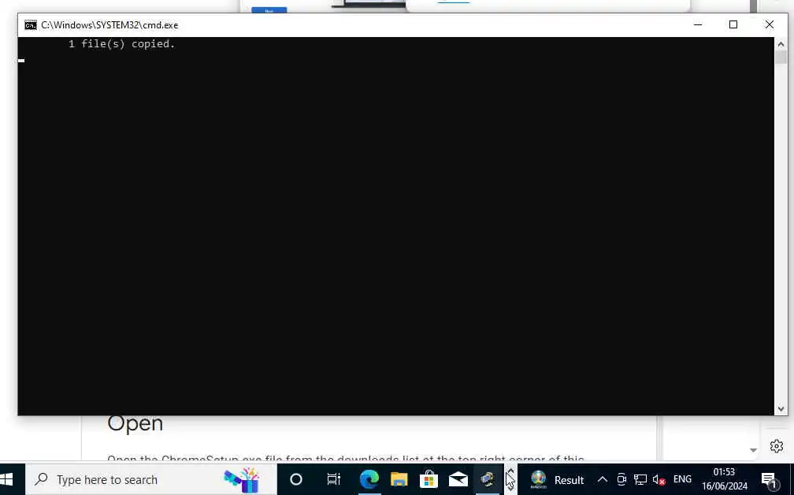Click the muted volume tray icon
This screenshot has height=495, width=794.
[659, 479]
